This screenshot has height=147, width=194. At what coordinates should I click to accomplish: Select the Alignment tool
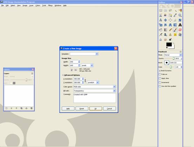pyautogui.click(x=170, y=20)
